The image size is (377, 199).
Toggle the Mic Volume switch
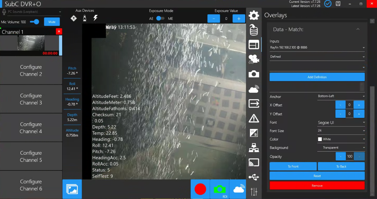tap(35, 22)
